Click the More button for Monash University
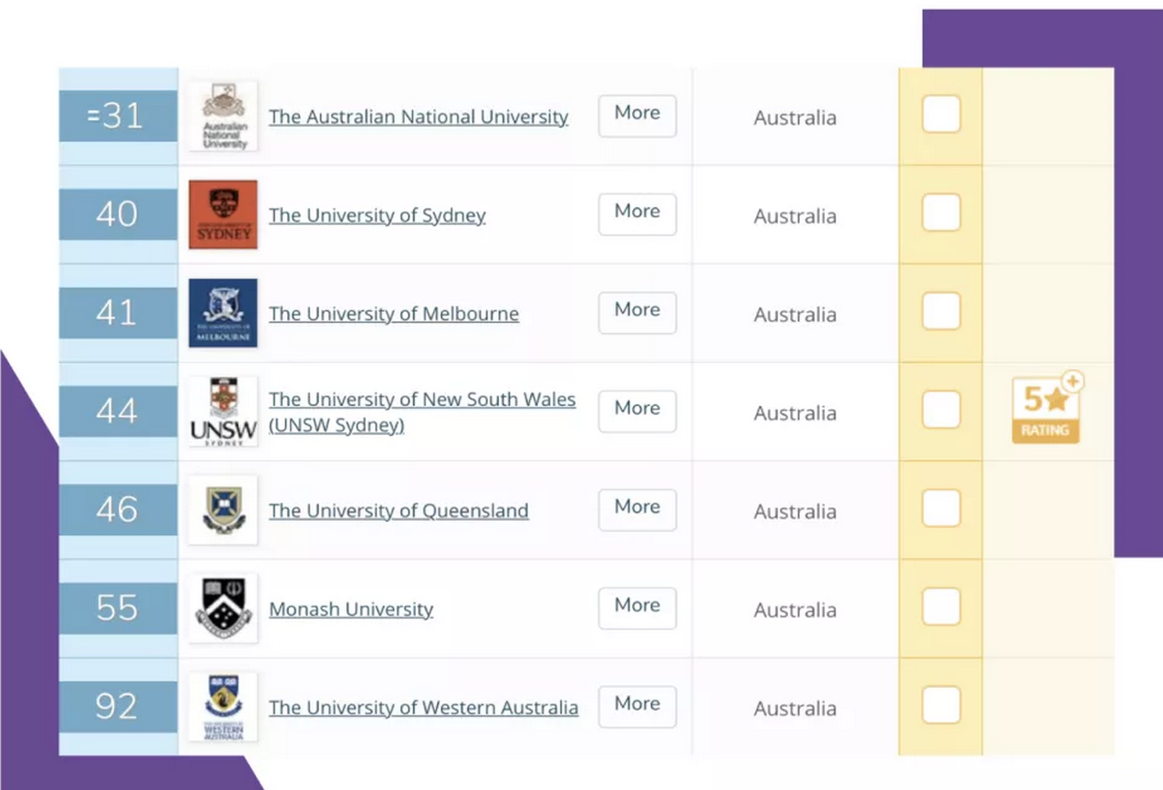Viewport: 1163px width, 790px height. pos(637,608)
